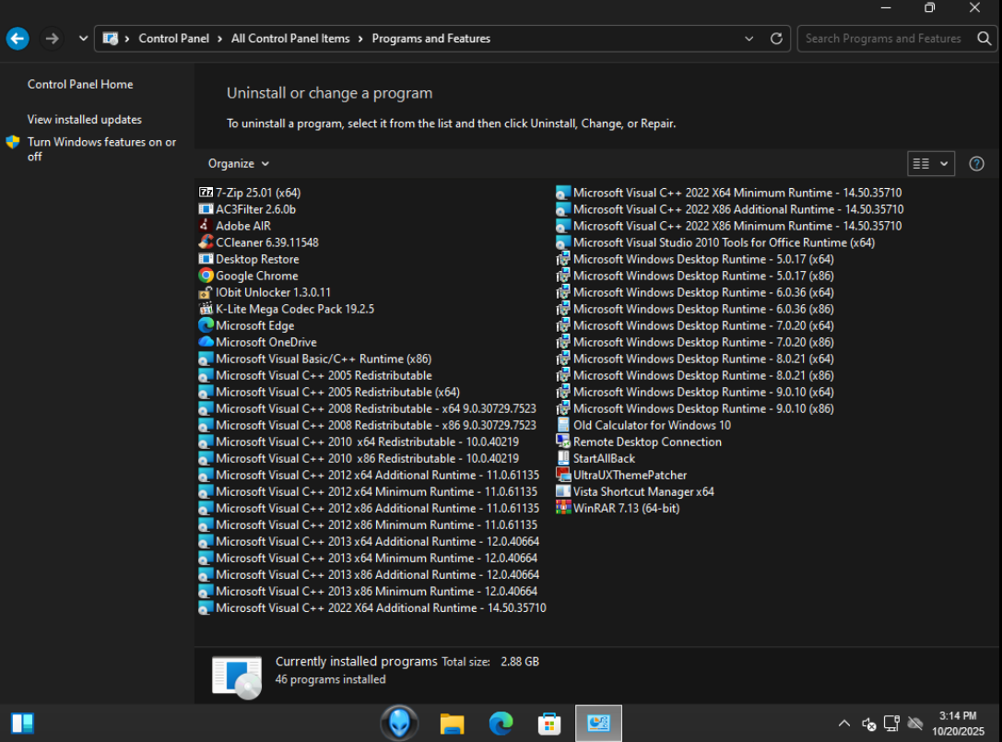The height and width of the screenshot is (742, 1002).
Task: Go to All Control Panel Items breadcrumb
Action: [290, 39]
